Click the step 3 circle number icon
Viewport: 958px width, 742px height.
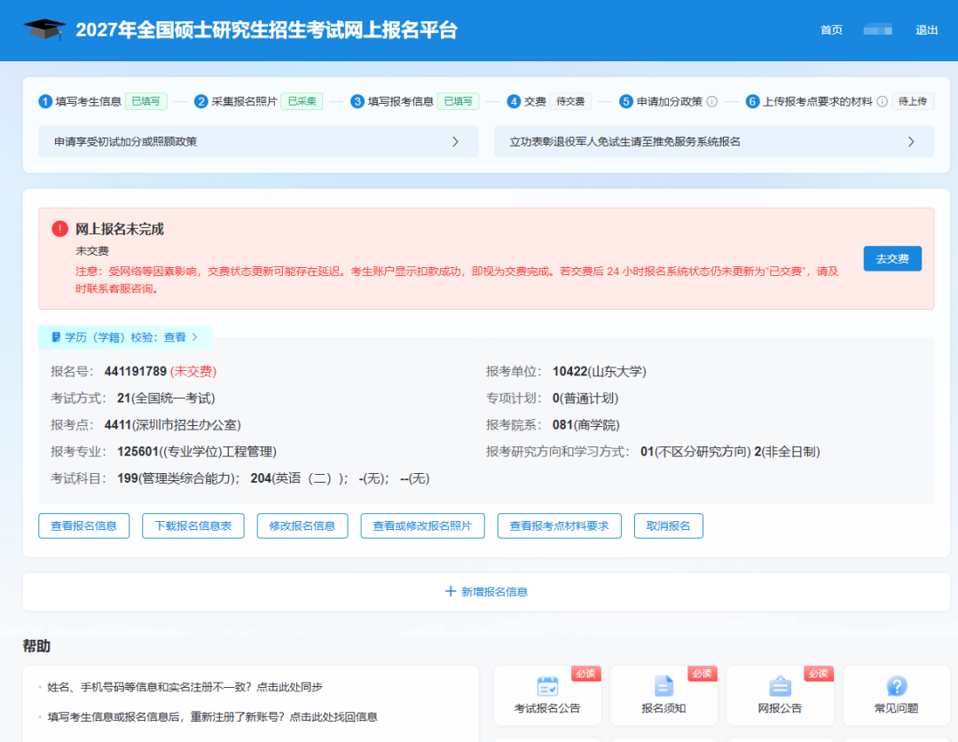(x=357, y=101)
